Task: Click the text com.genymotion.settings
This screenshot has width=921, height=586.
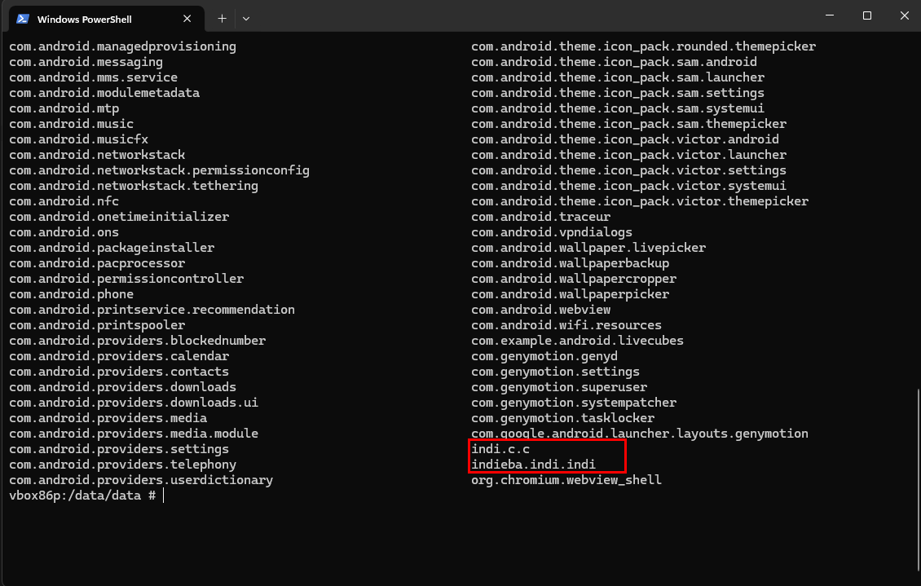Action: point(556,372)
